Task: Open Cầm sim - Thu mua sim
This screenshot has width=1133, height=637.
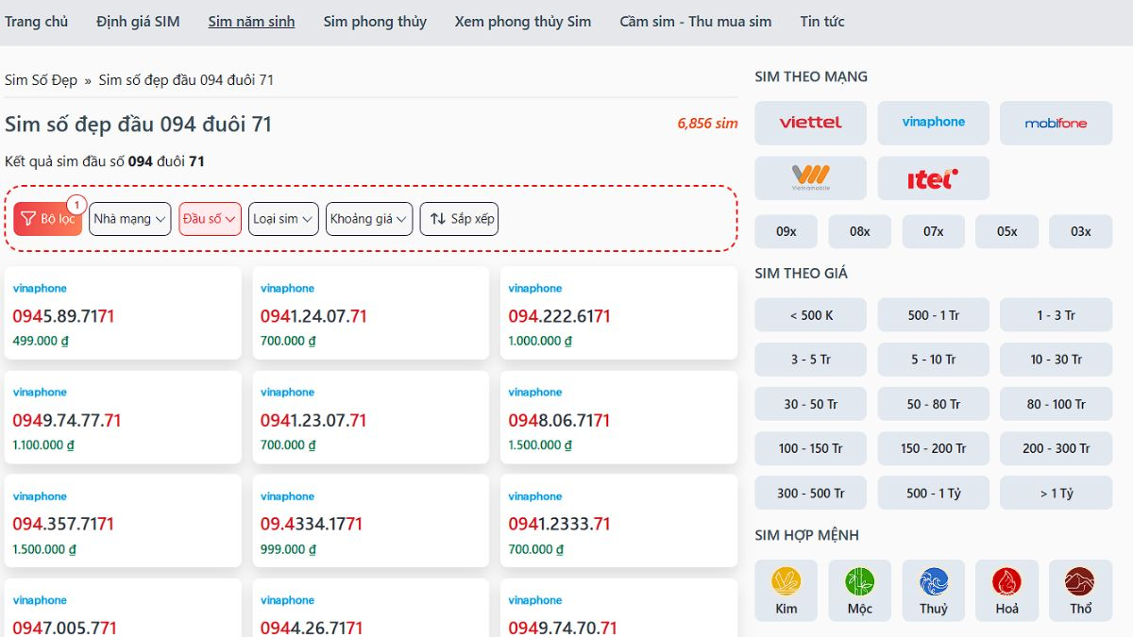Action: (x=696, y=22)
